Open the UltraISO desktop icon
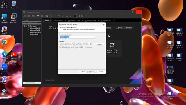Viewport: 186px width, 105px height. click(4, 30)
